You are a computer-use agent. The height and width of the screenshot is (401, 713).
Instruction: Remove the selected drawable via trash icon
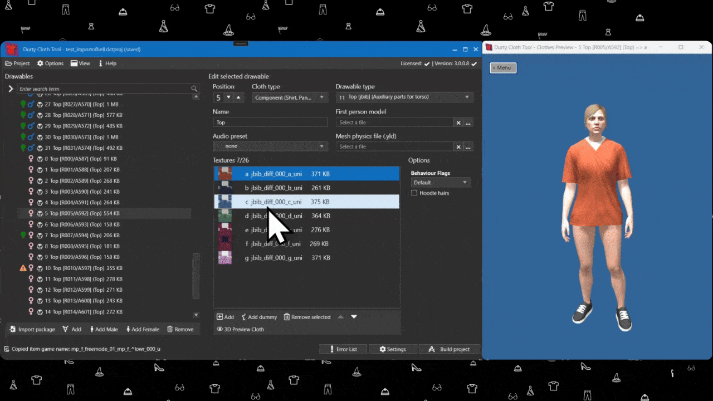(170, 329)
